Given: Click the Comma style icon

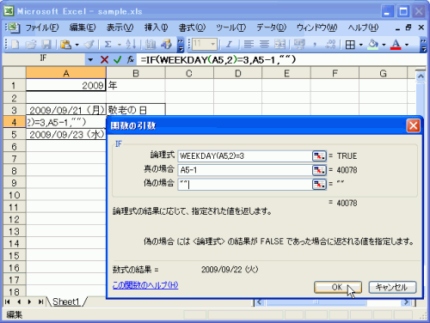Looking at the screenshot, I should 315,45.
